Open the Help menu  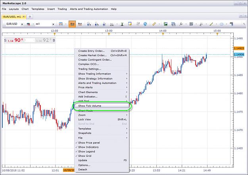[113, 9]
